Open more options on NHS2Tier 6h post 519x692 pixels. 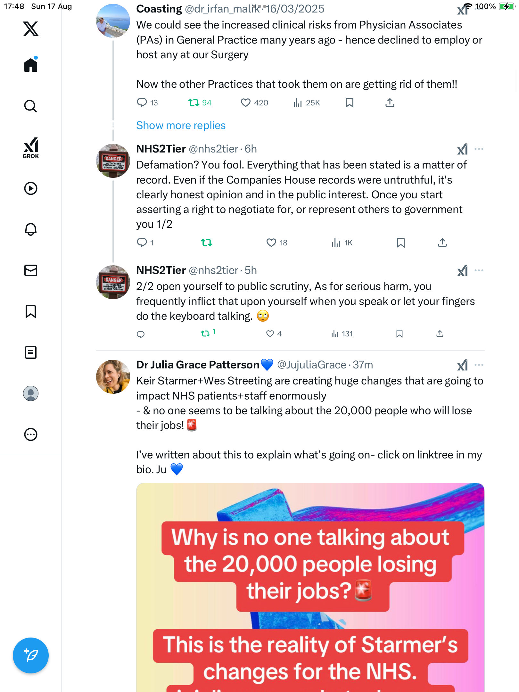click(479, 149)
